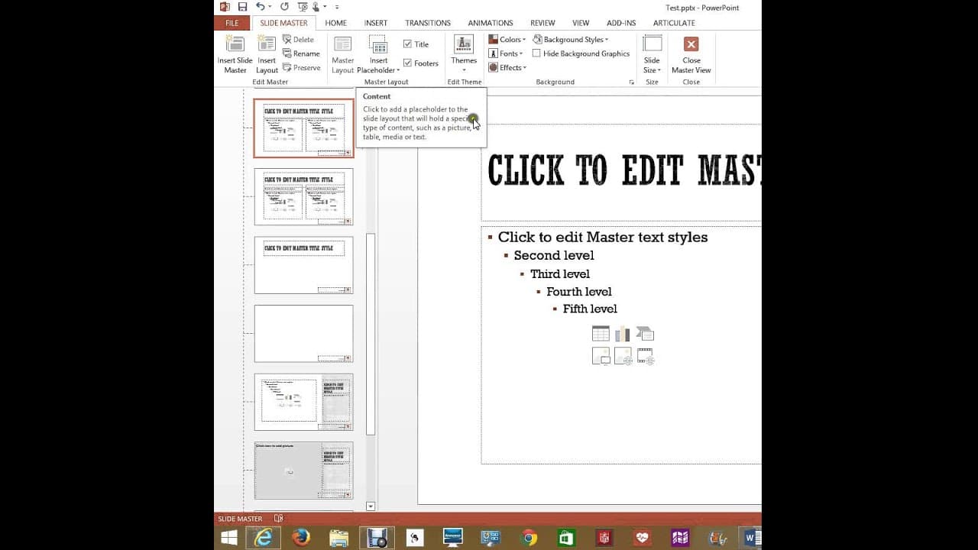978x550 pixels.
Task: Open Internet Explorer from the taskbar
Action: coord(263,538)
